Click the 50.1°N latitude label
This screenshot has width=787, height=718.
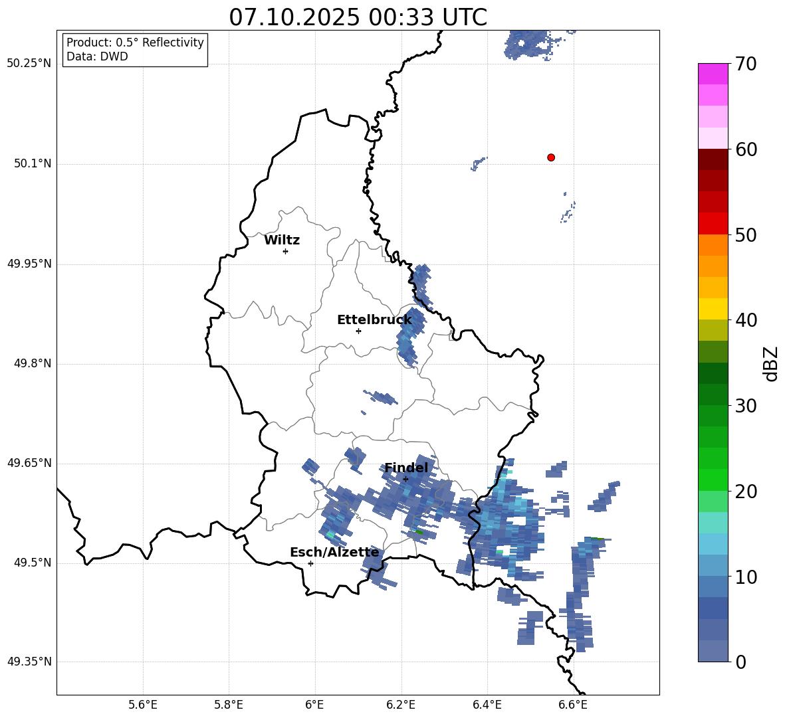coord(32,163)
